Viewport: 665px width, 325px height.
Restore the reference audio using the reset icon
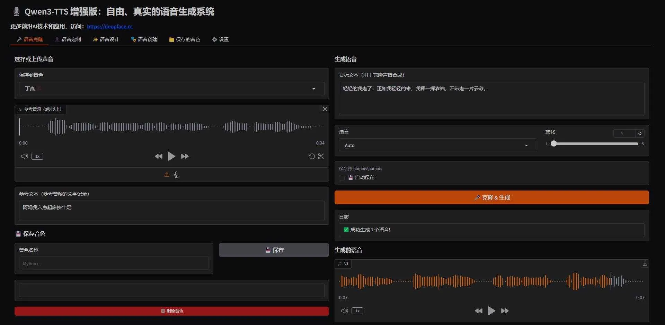(x=311, y=156)
